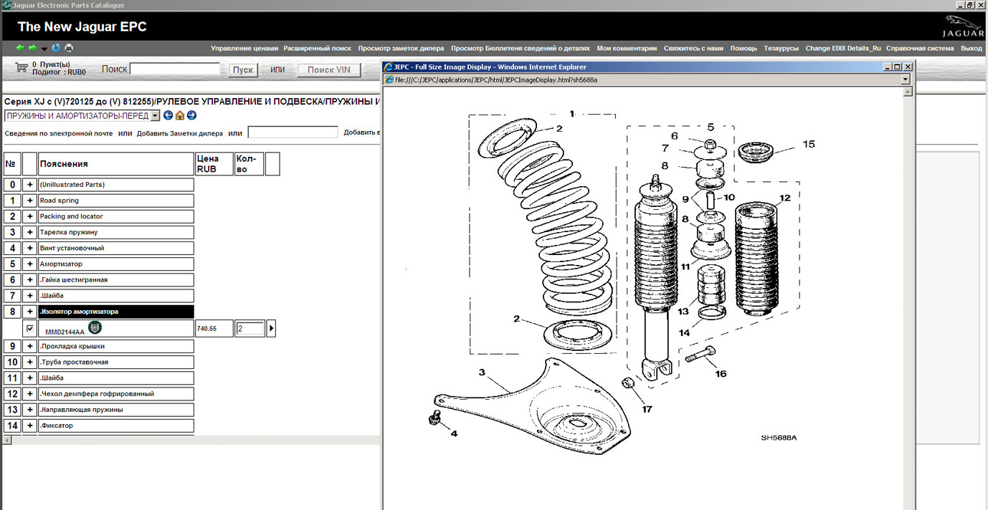The width and height of the screenshot is (988, 510).
Task: Open the shopping cart icon
Action: tap(21, 67)
